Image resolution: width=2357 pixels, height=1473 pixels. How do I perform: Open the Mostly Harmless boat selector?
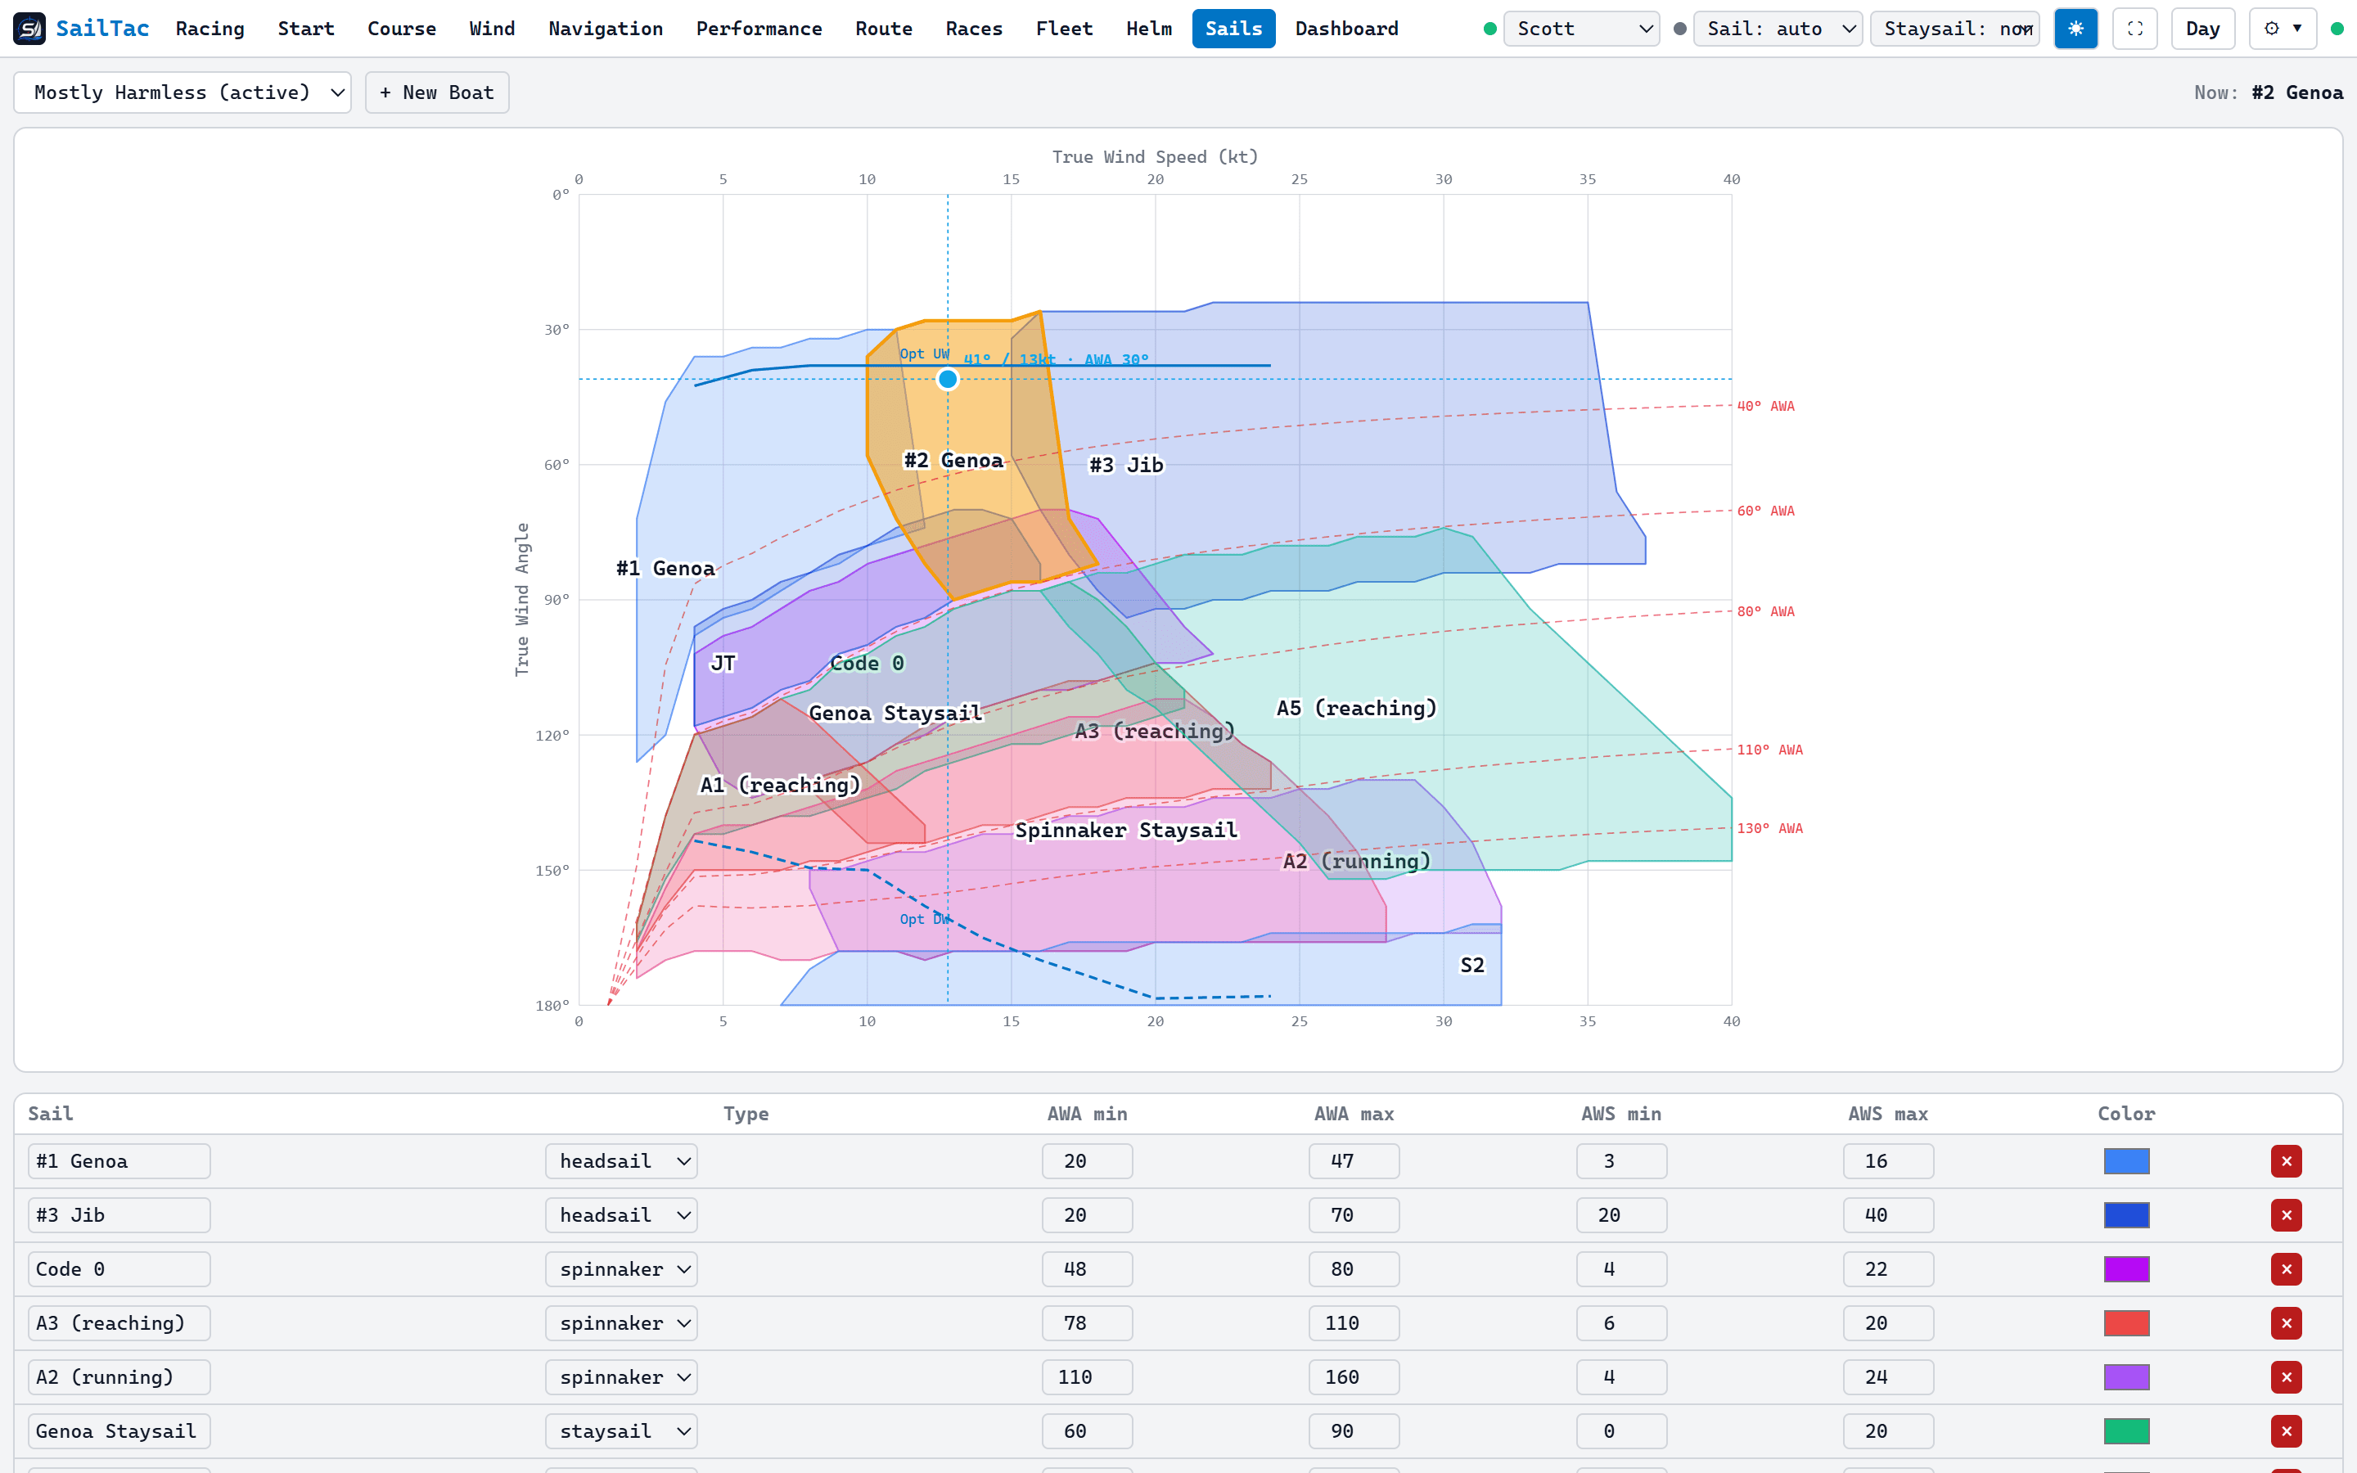(183, 92)
